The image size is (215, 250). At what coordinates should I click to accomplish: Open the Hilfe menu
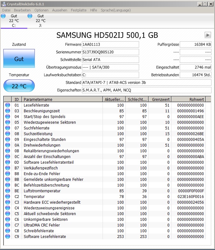(94, 10)
